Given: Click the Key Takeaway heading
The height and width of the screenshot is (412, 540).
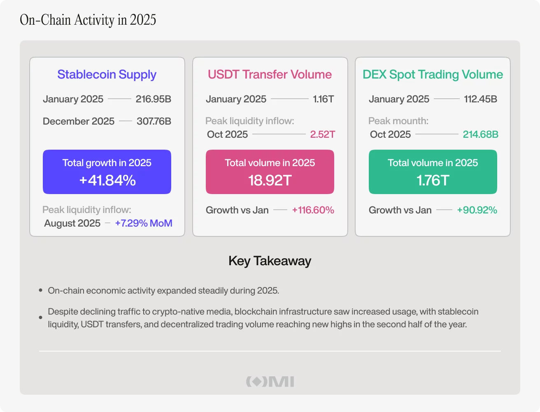Looking at the screenshot, I should tap(270, 261).
